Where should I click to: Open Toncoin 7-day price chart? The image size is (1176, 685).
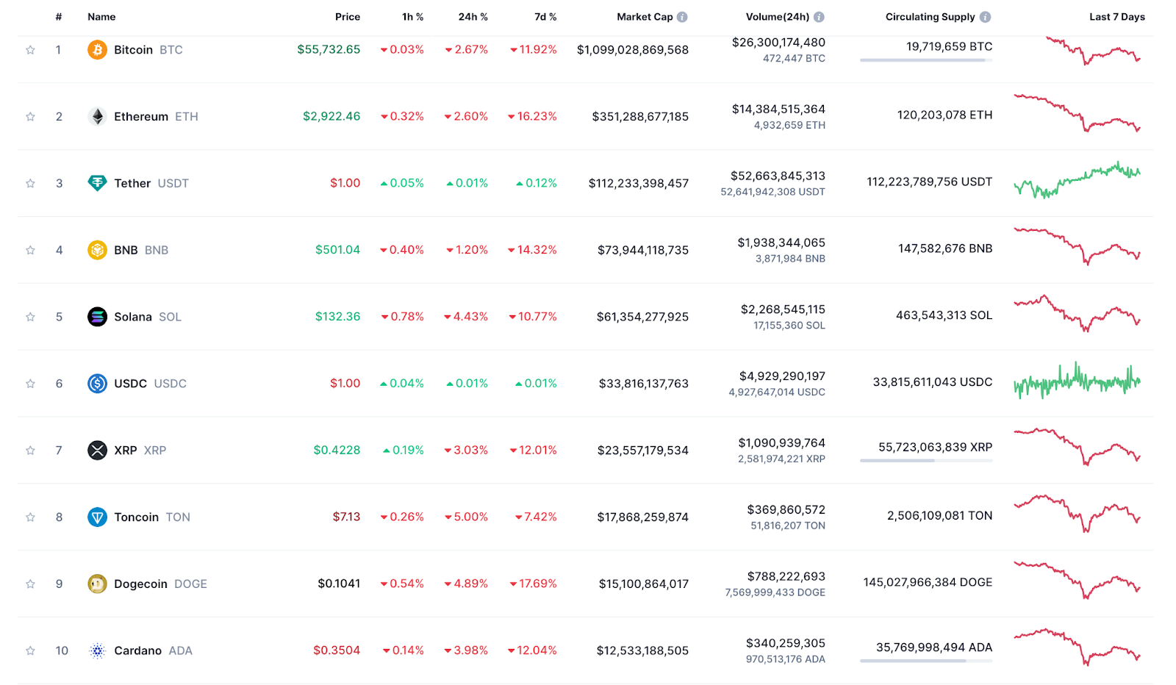pos(1078,513)
